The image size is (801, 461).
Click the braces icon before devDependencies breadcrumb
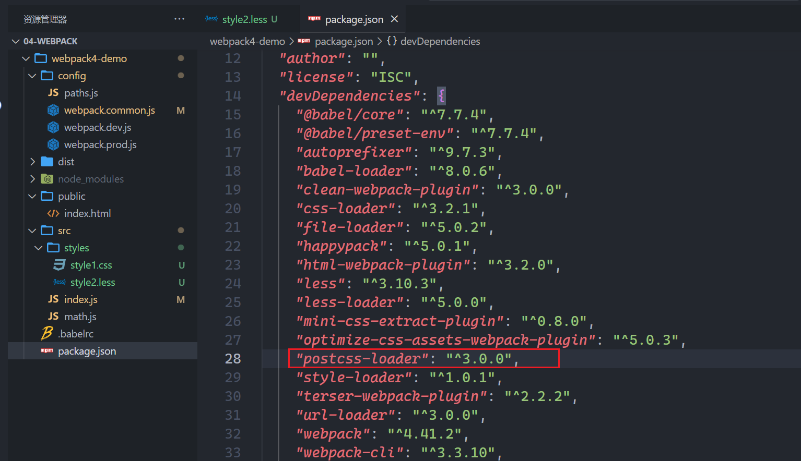tap(392, 41)
